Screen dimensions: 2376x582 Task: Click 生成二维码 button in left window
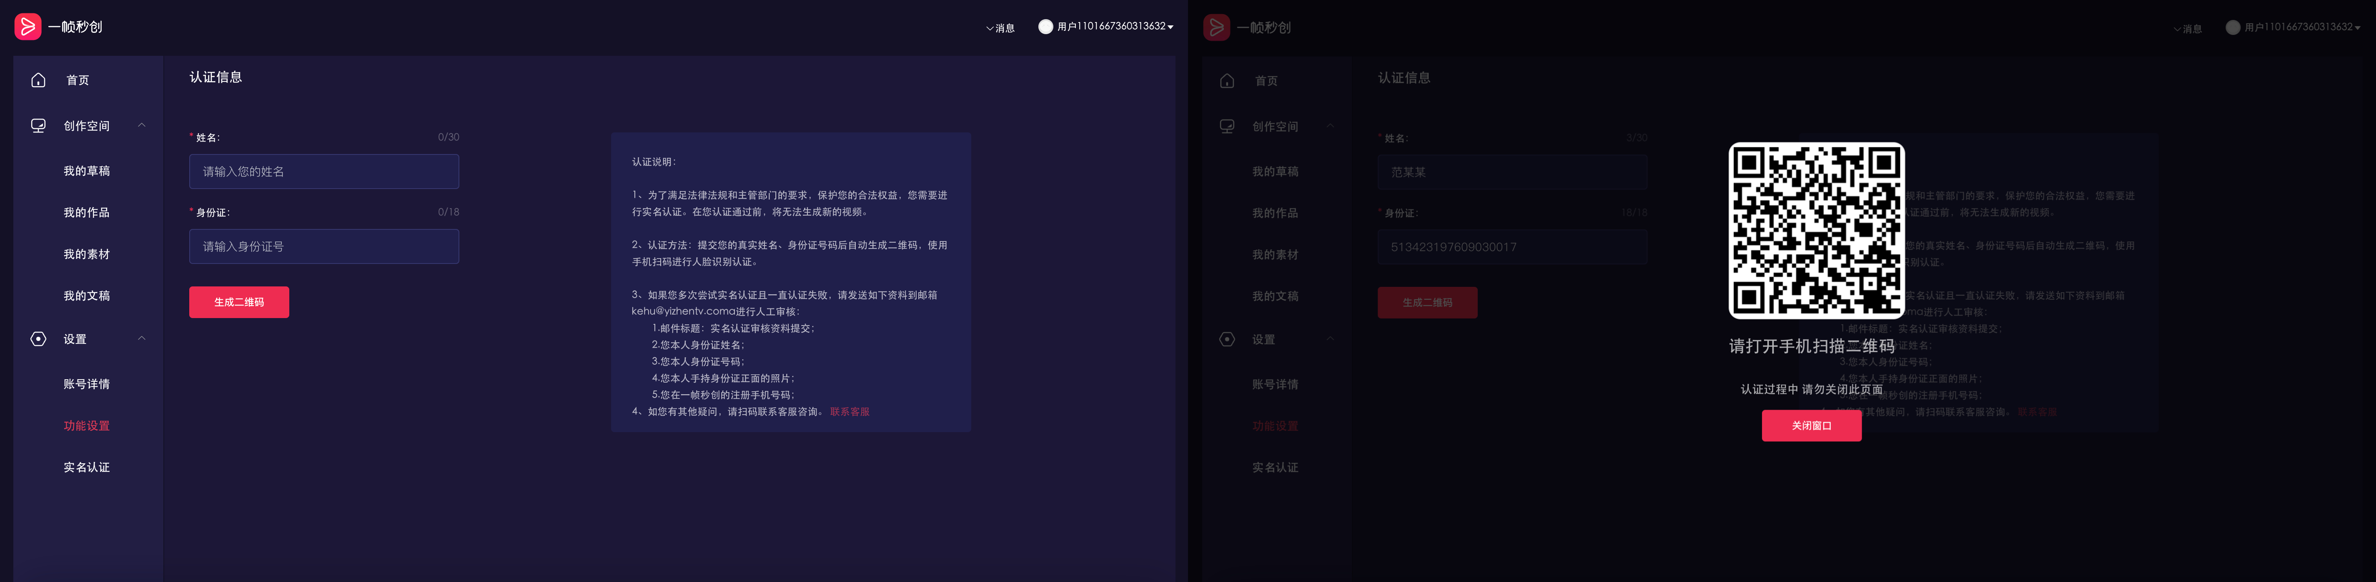[239, 302]
